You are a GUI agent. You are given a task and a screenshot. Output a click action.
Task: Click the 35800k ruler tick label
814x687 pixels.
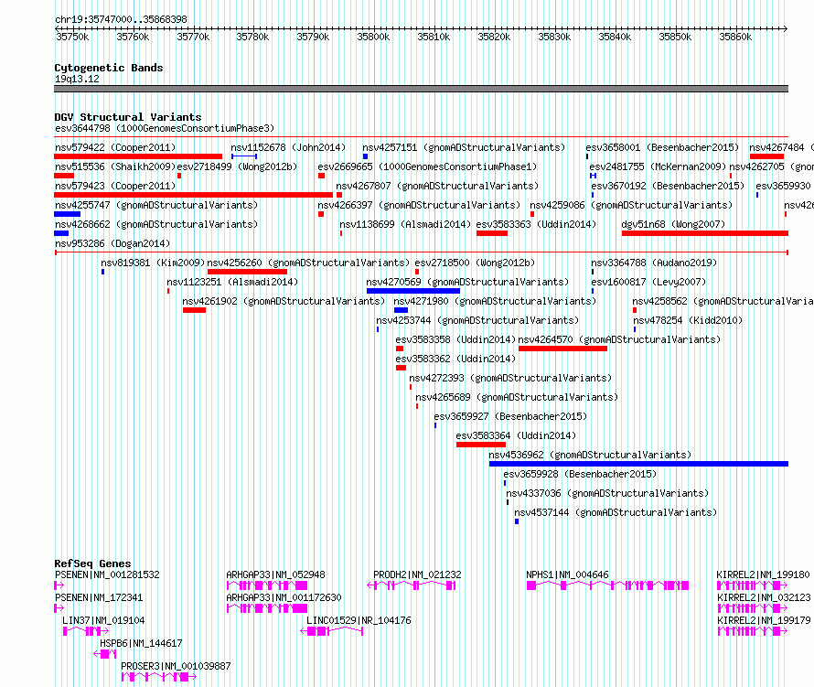(373, 37)
